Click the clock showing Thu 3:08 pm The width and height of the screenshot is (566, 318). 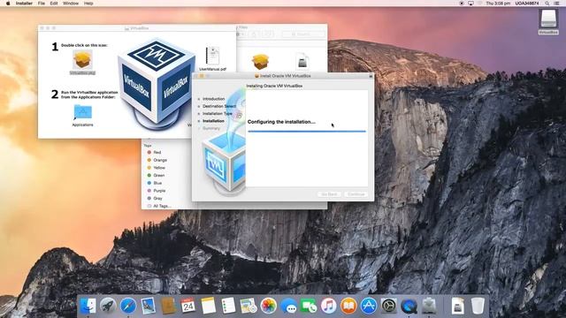tap(498, 4)
